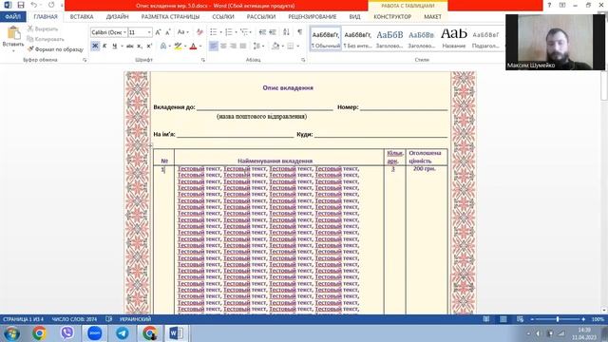Viewport: 608px width, 342px height.
Task: Apply subscript formatting
Action: click(x=140, y=47)
